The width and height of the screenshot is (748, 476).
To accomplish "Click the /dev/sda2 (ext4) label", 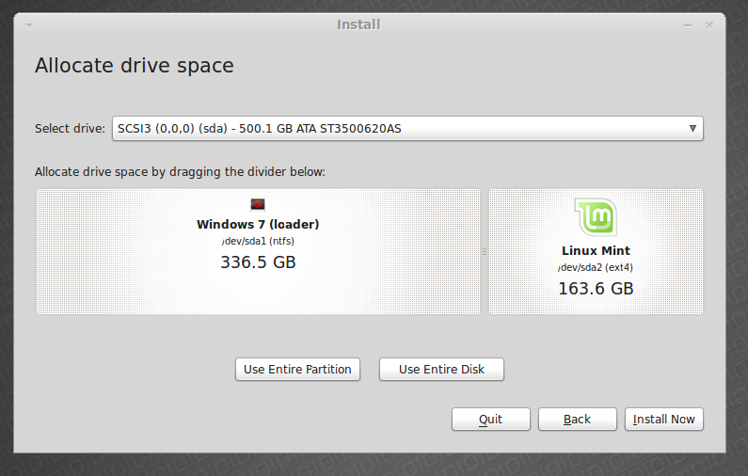I will click(x=596, y=267).
